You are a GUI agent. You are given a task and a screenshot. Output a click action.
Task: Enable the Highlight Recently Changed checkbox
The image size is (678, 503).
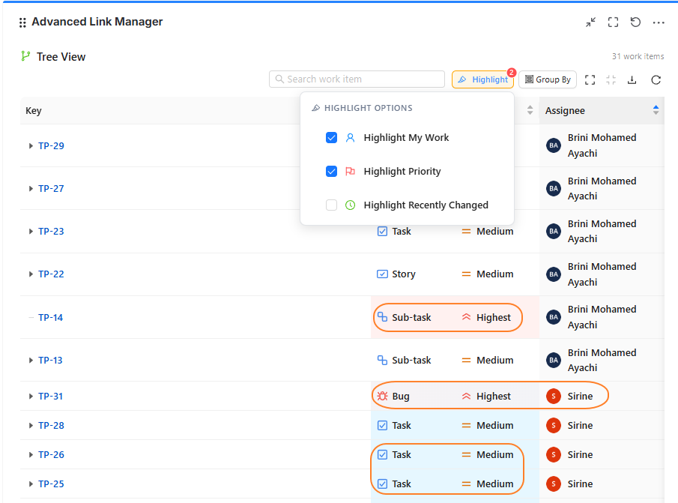click(x=331, y=205)
